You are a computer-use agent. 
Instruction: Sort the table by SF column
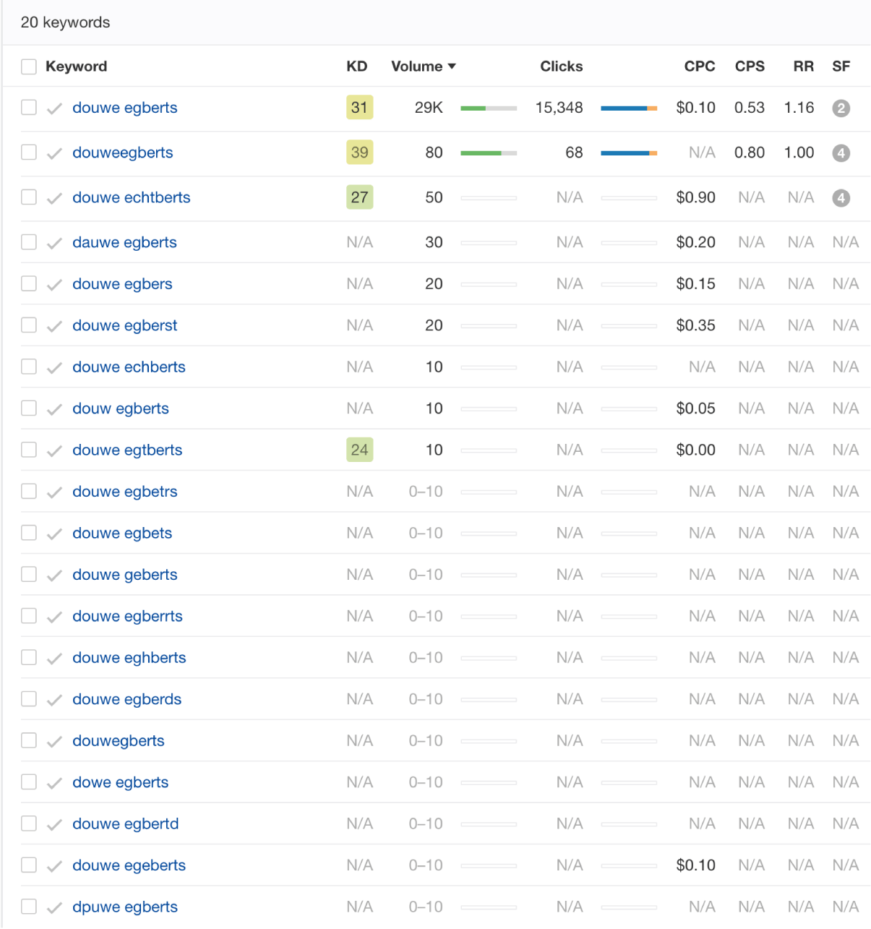point(841,67)
